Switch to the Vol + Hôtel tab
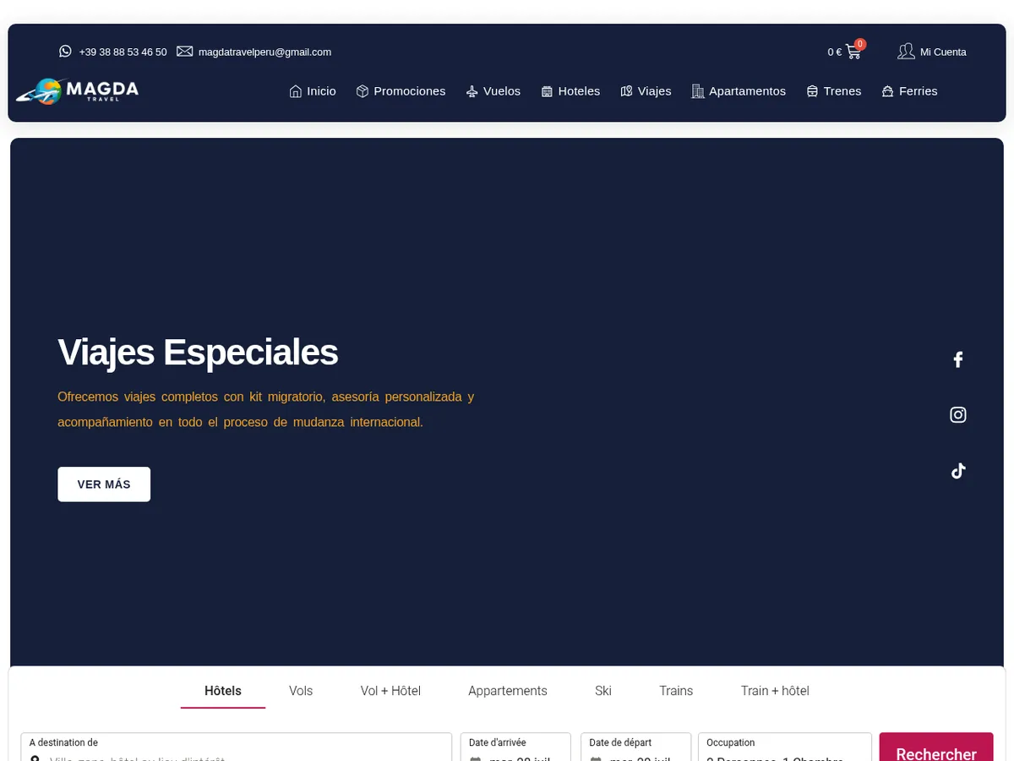 tap(390, 691)
